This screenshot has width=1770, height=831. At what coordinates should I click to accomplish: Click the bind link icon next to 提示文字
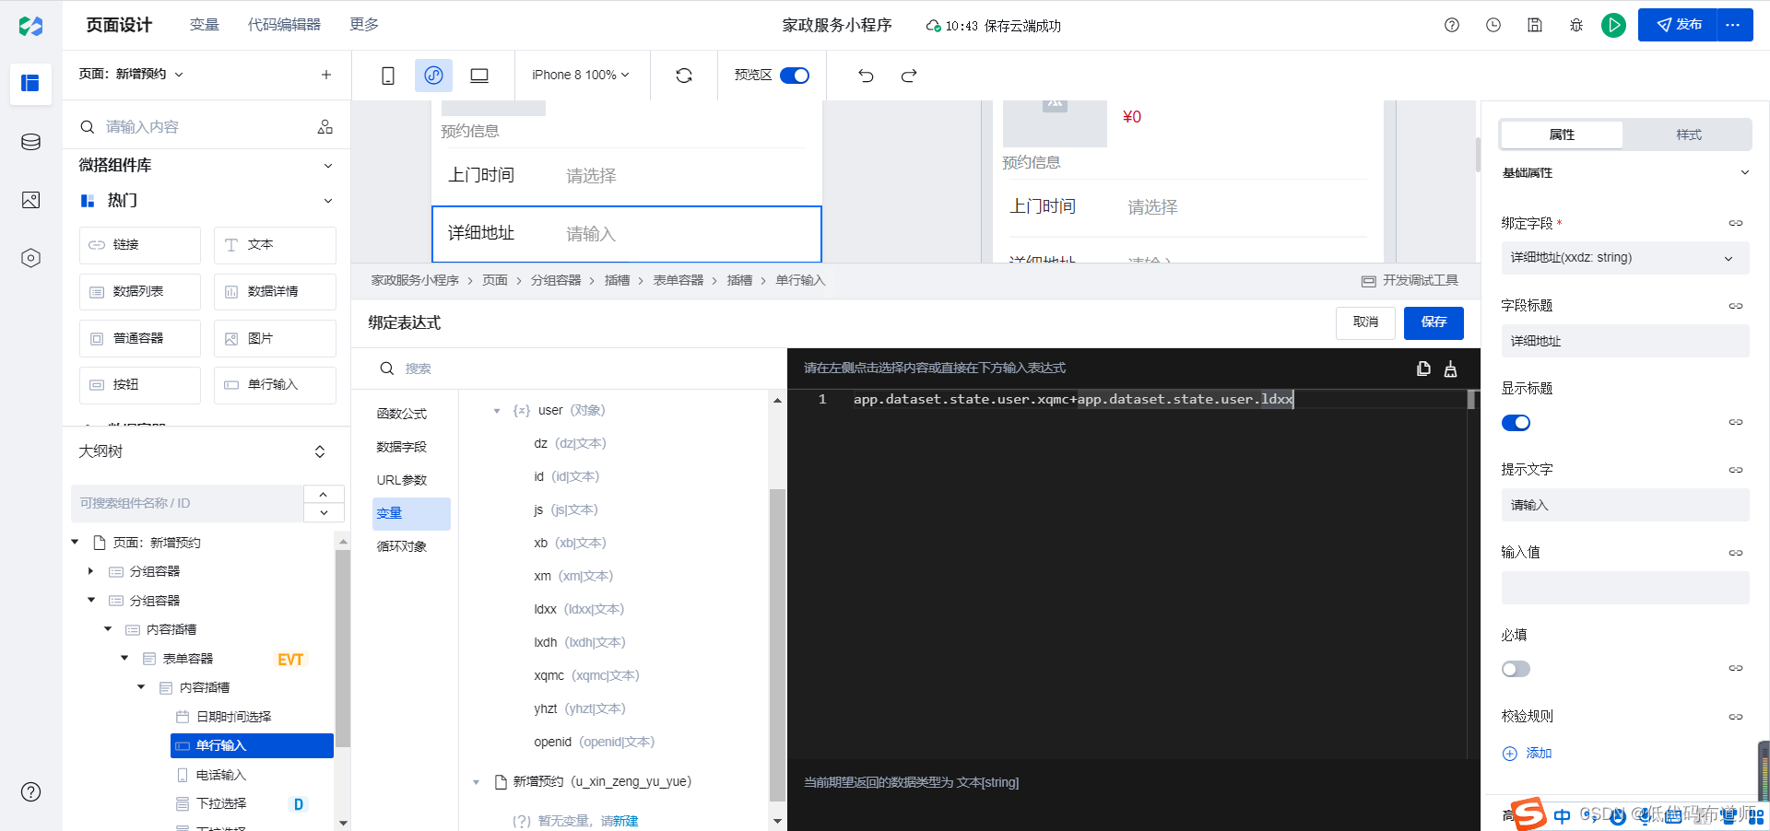pos(1736,470)
